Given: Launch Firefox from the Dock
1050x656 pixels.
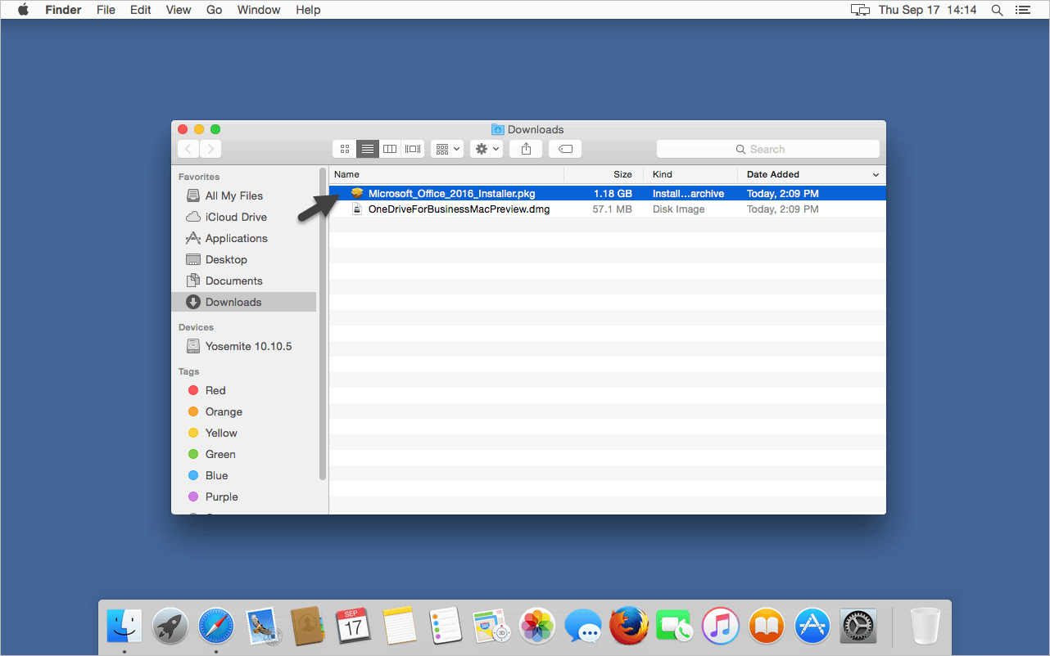Looking at the screenshot, I should pyautogui.click(x=629, y=627).
